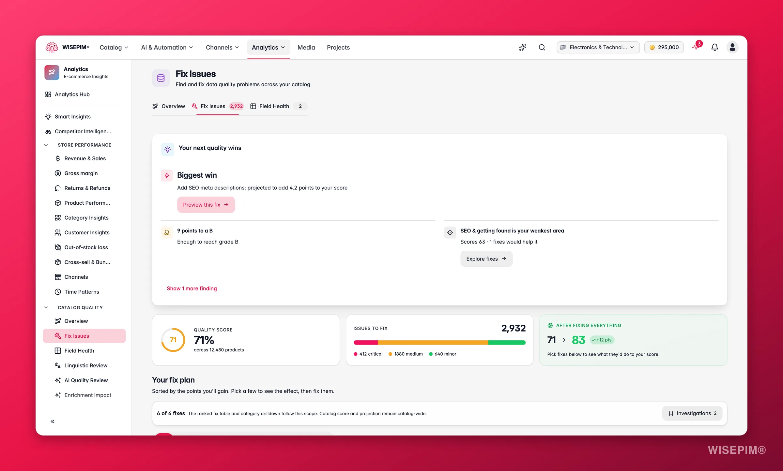Switch to the Field Health tab
The image size is (783, 471).
coord(278,106)
